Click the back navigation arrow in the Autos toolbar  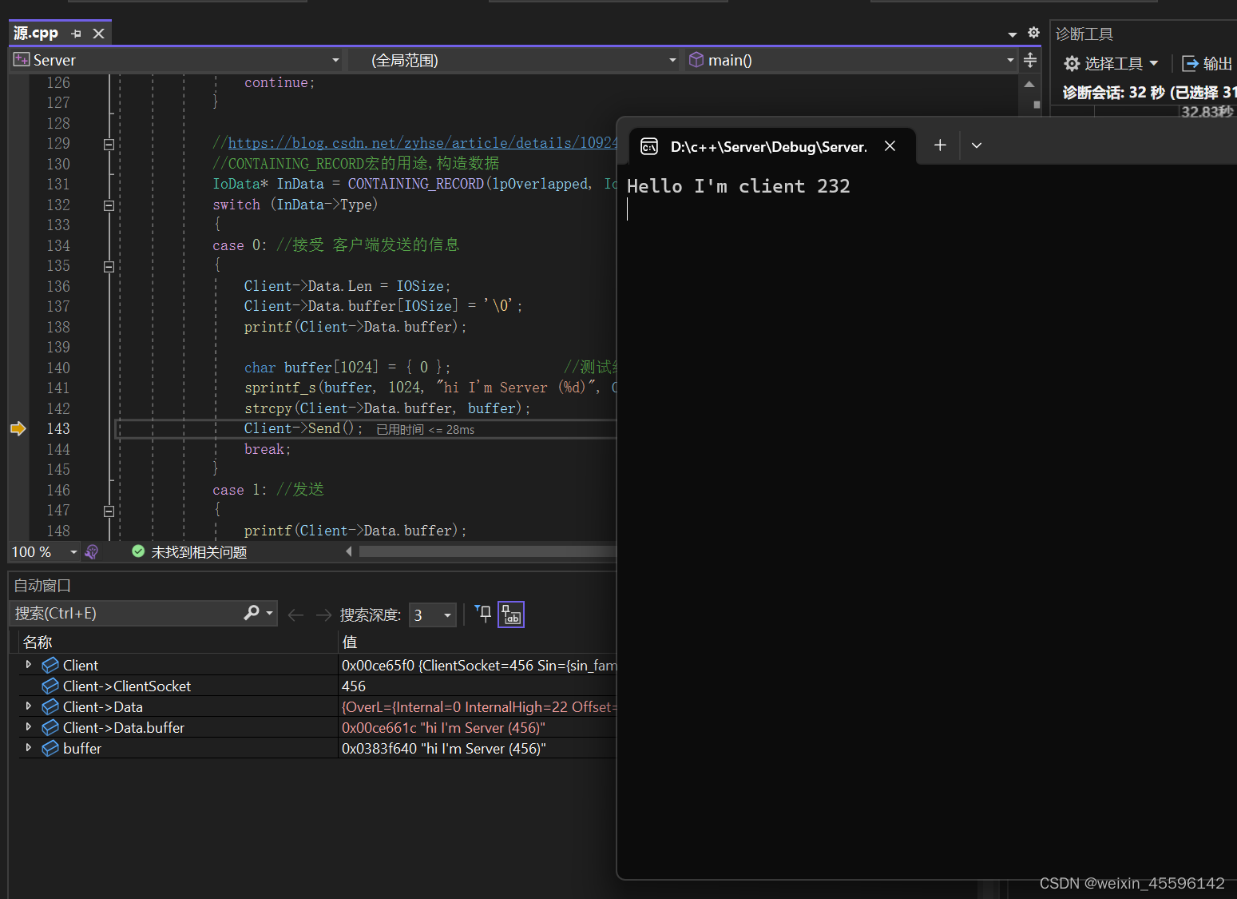point(295,615)
